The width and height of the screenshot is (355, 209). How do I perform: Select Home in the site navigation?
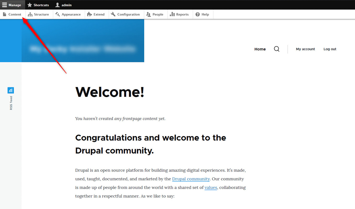260,49
